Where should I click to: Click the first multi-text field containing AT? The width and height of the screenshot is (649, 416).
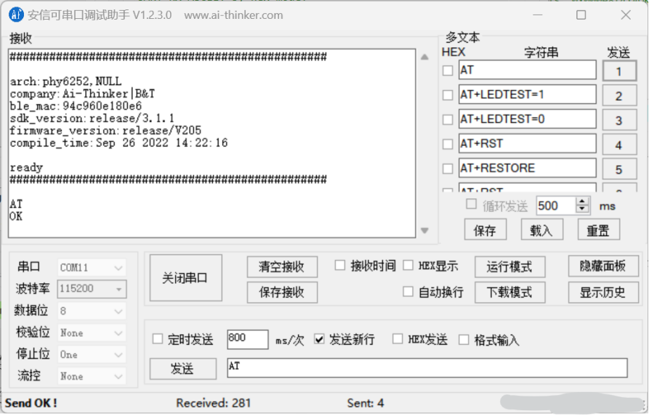[528, 70]
